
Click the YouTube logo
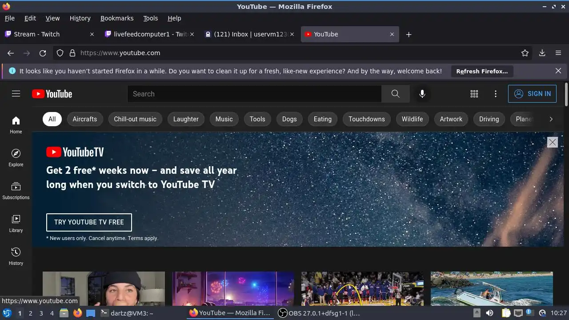coord(52,94)
